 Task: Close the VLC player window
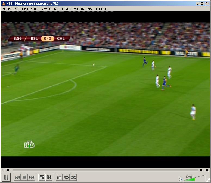[207, 4]
